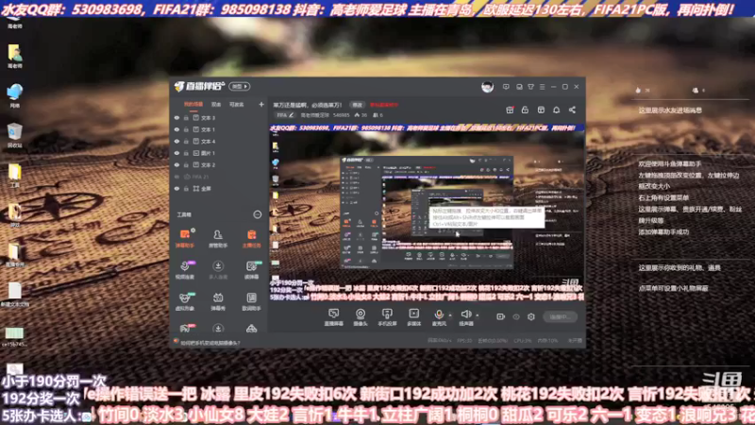The height and width of the screenshot is (425, 755).
Task: Add 直播屏幕 screen capture source
Action: (x=333, y=317)
